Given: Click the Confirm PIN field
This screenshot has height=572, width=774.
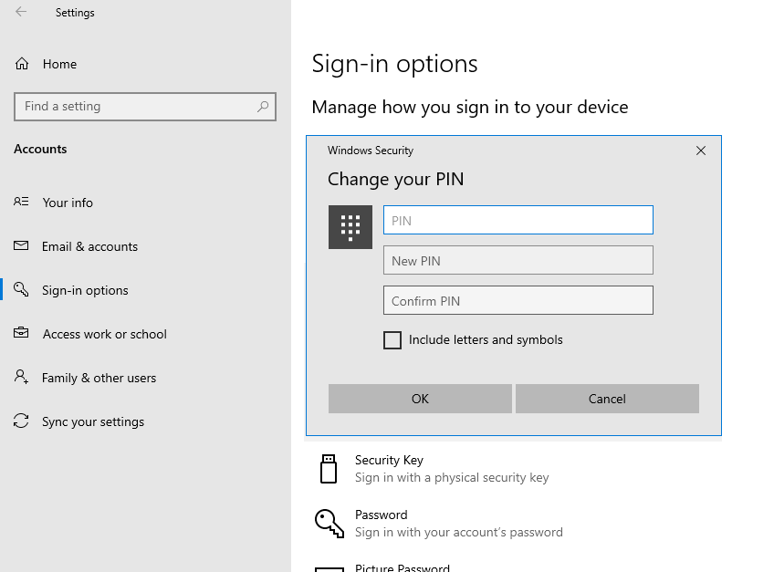Looking at the screenshot, I should click(518, 300).
